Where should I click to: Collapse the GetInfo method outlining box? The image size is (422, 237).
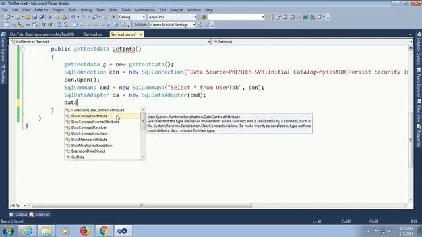(x=23, y=49)
